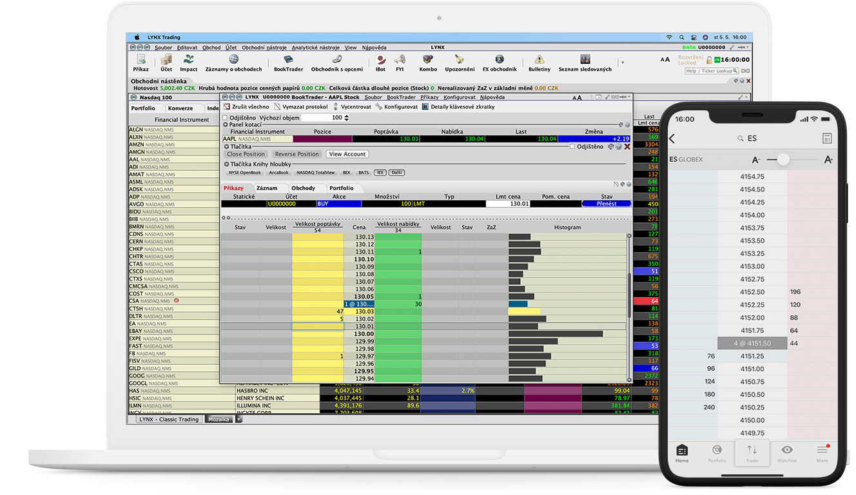The width and height of the screenshot is (856, 495).
Task: Collapse the Panel kotací section
Action: tap(226, 124)
